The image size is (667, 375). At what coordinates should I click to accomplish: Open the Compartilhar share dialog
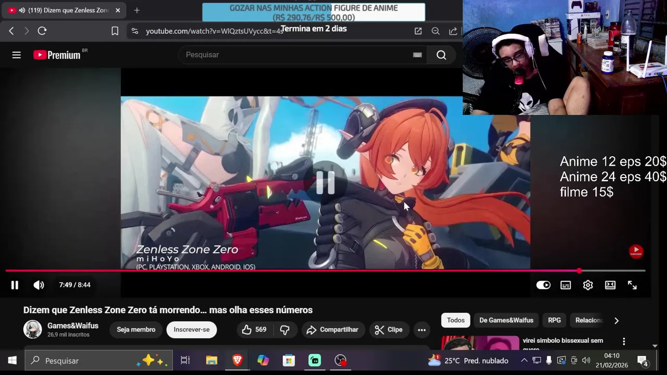pos(332,330)
